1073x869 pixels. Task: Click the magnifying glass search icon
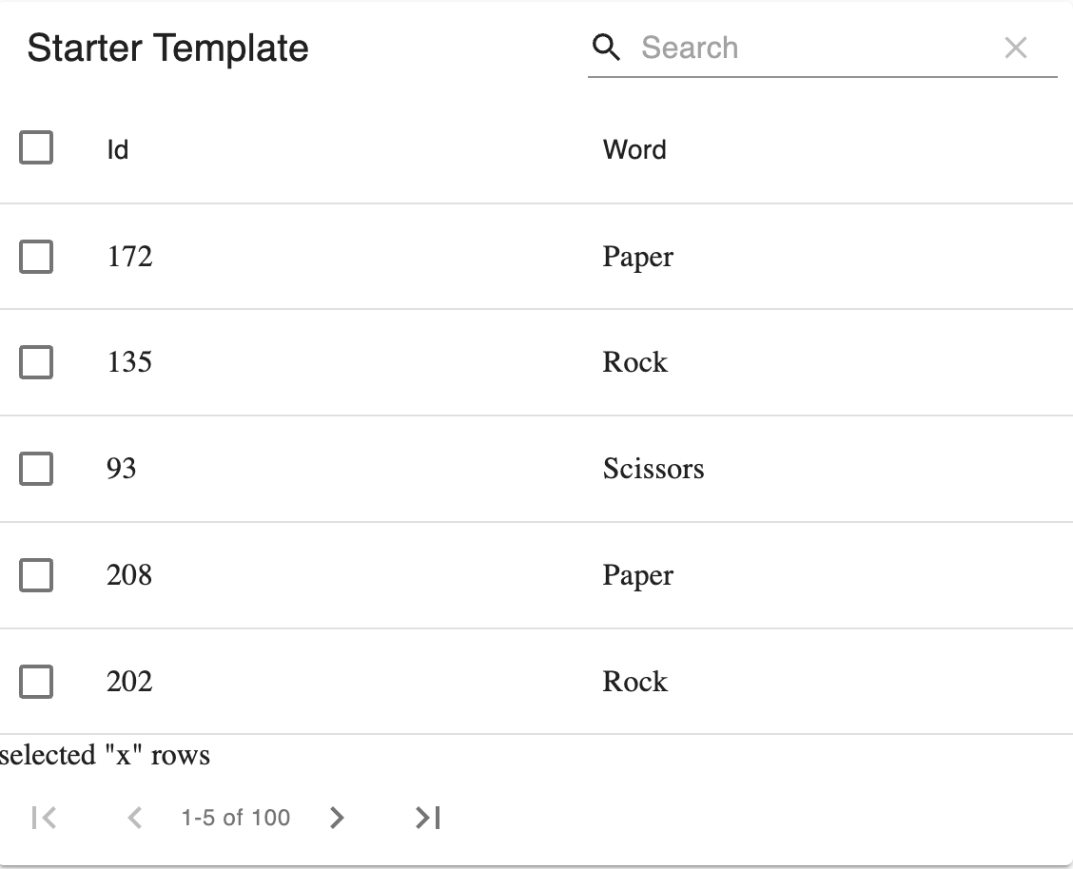[607, 47]
